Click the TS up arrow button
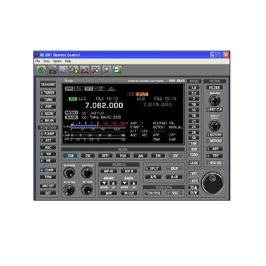The image size is (266, 266). pyautogui.click(x=194, y=187)
